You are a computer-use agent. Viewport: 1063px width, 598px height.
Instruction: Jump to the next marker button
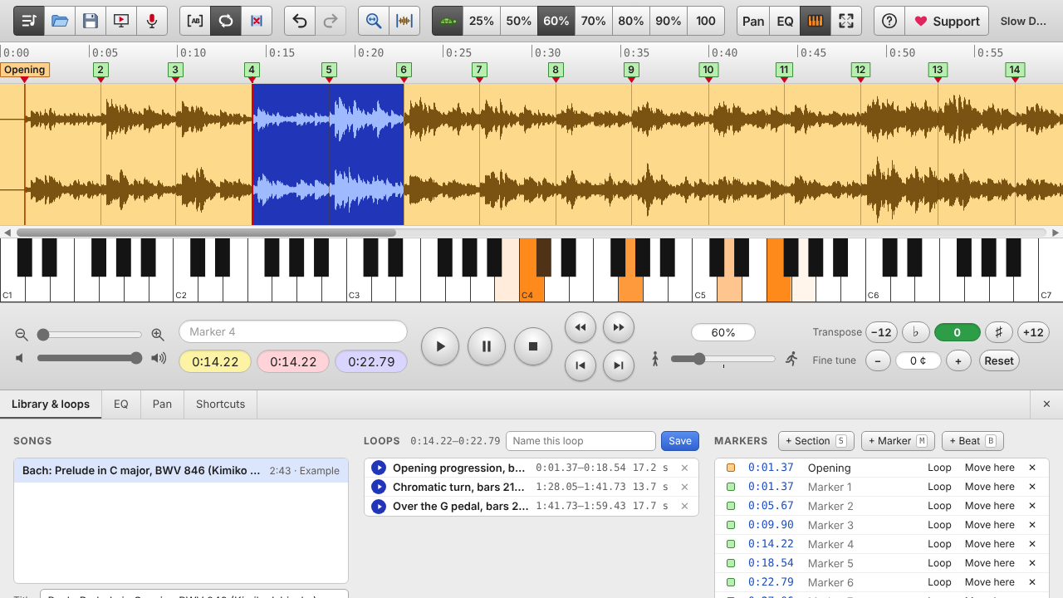pyautogui.click(x=619, y=365)
